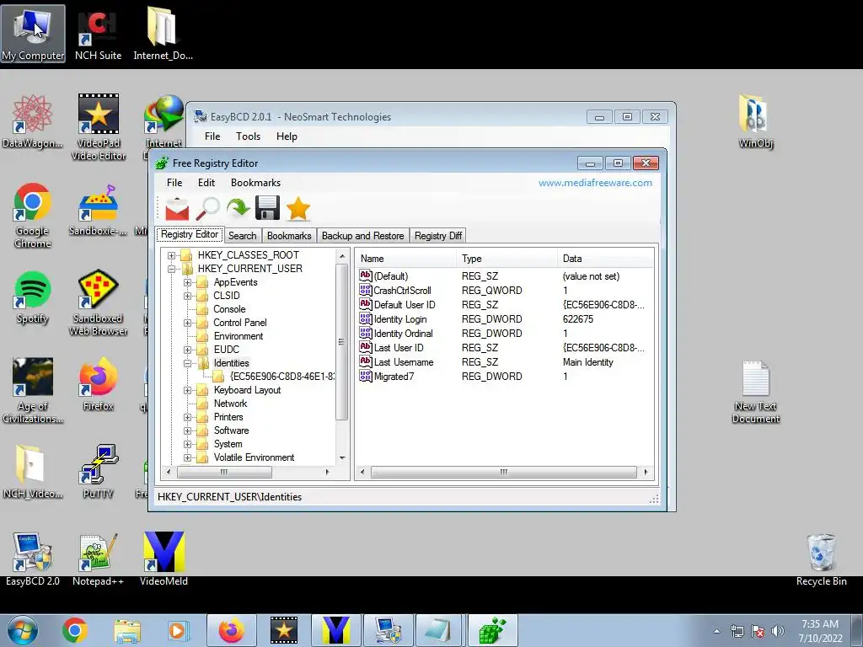Expand the CLSID key

(x=188, y=296)
